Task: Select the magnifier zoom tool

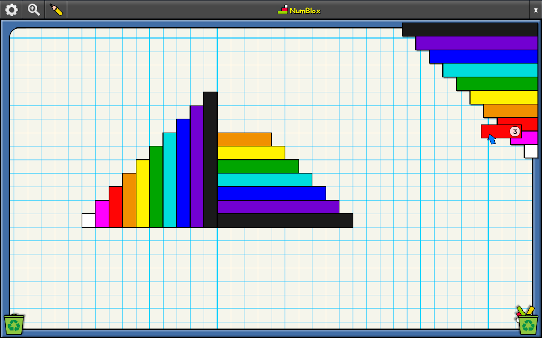Action: point(34,10)
